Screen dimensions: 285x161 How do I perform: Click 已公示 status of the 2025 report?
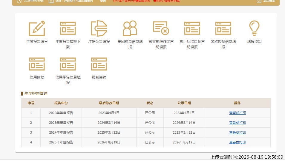(x=150, y=142)
